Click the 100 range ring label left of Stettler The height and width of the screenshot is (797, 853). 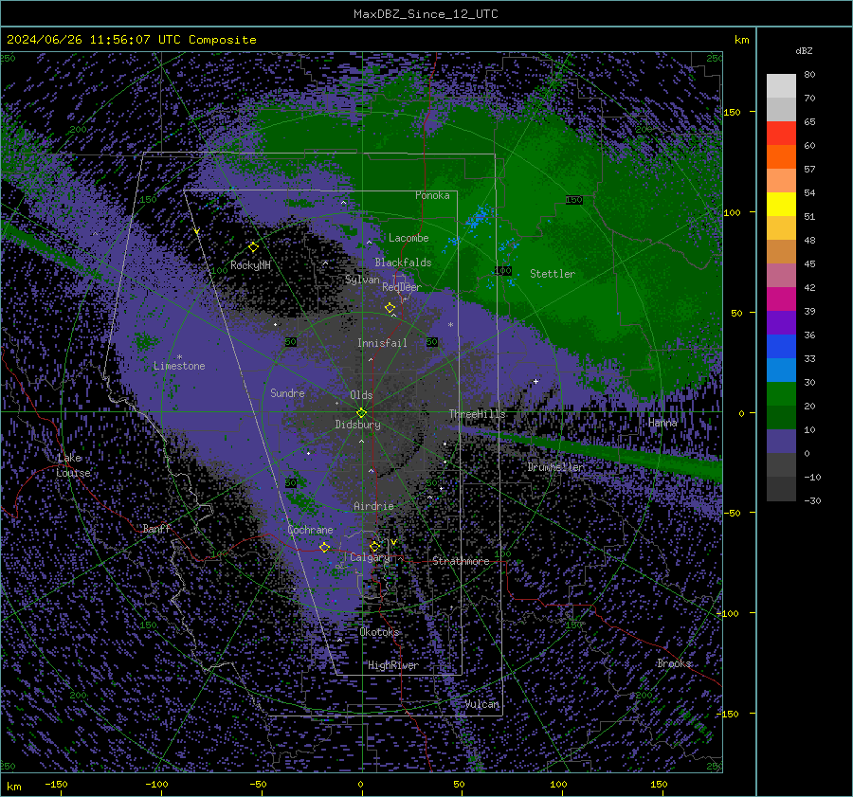[x=503, y=270]
